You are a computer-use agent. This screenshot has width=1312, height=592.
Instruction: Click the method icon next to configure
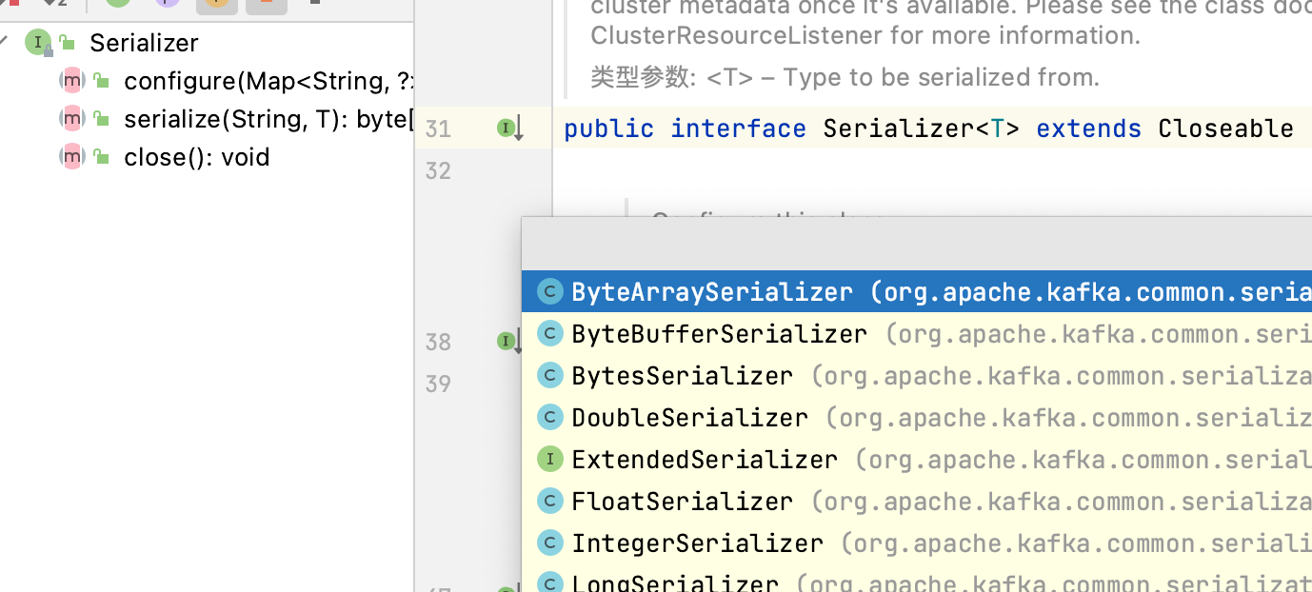(72, 81)
